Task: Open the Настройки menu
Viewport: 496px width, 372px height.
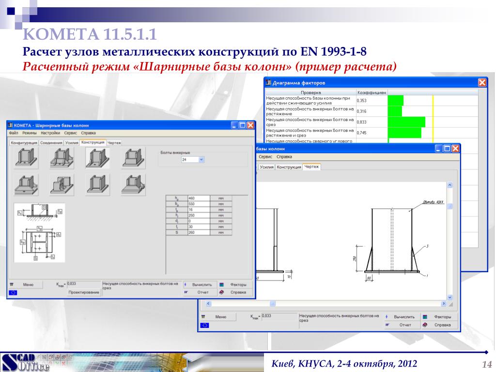Action: tap(50, 133)
